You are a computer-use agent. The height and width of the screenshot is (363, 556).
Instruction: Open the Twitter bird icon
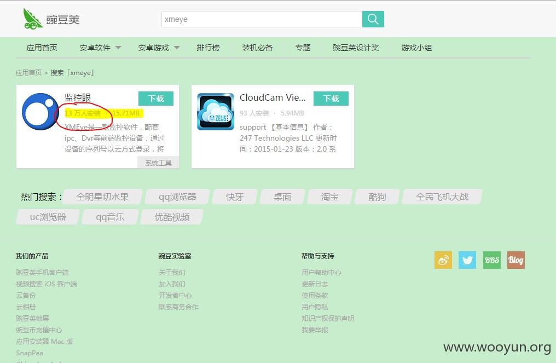click(x=467, y=260)
